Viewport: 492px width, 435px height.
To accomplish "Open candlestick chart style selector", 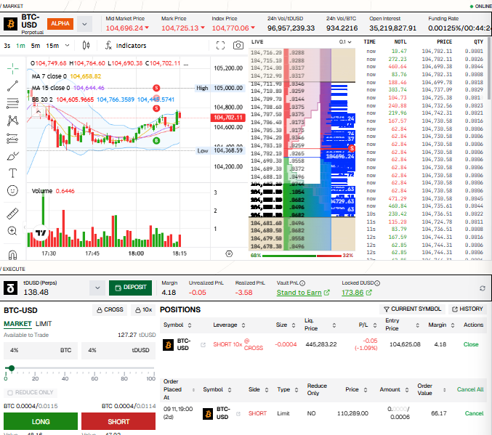I will click(x=86, y=46).
